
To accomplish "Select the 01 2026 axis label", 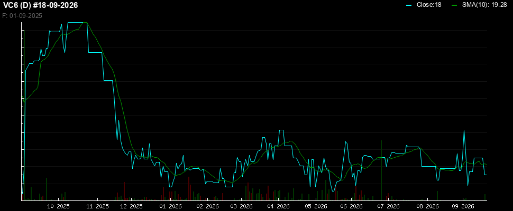I will [170, 206].
